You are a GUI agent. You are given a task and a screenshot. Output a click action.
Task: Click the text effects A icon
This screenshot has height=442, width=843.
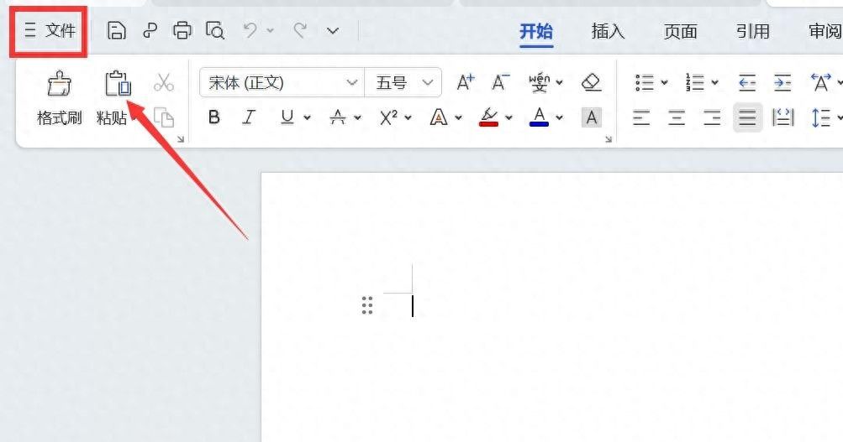point(439,117)
